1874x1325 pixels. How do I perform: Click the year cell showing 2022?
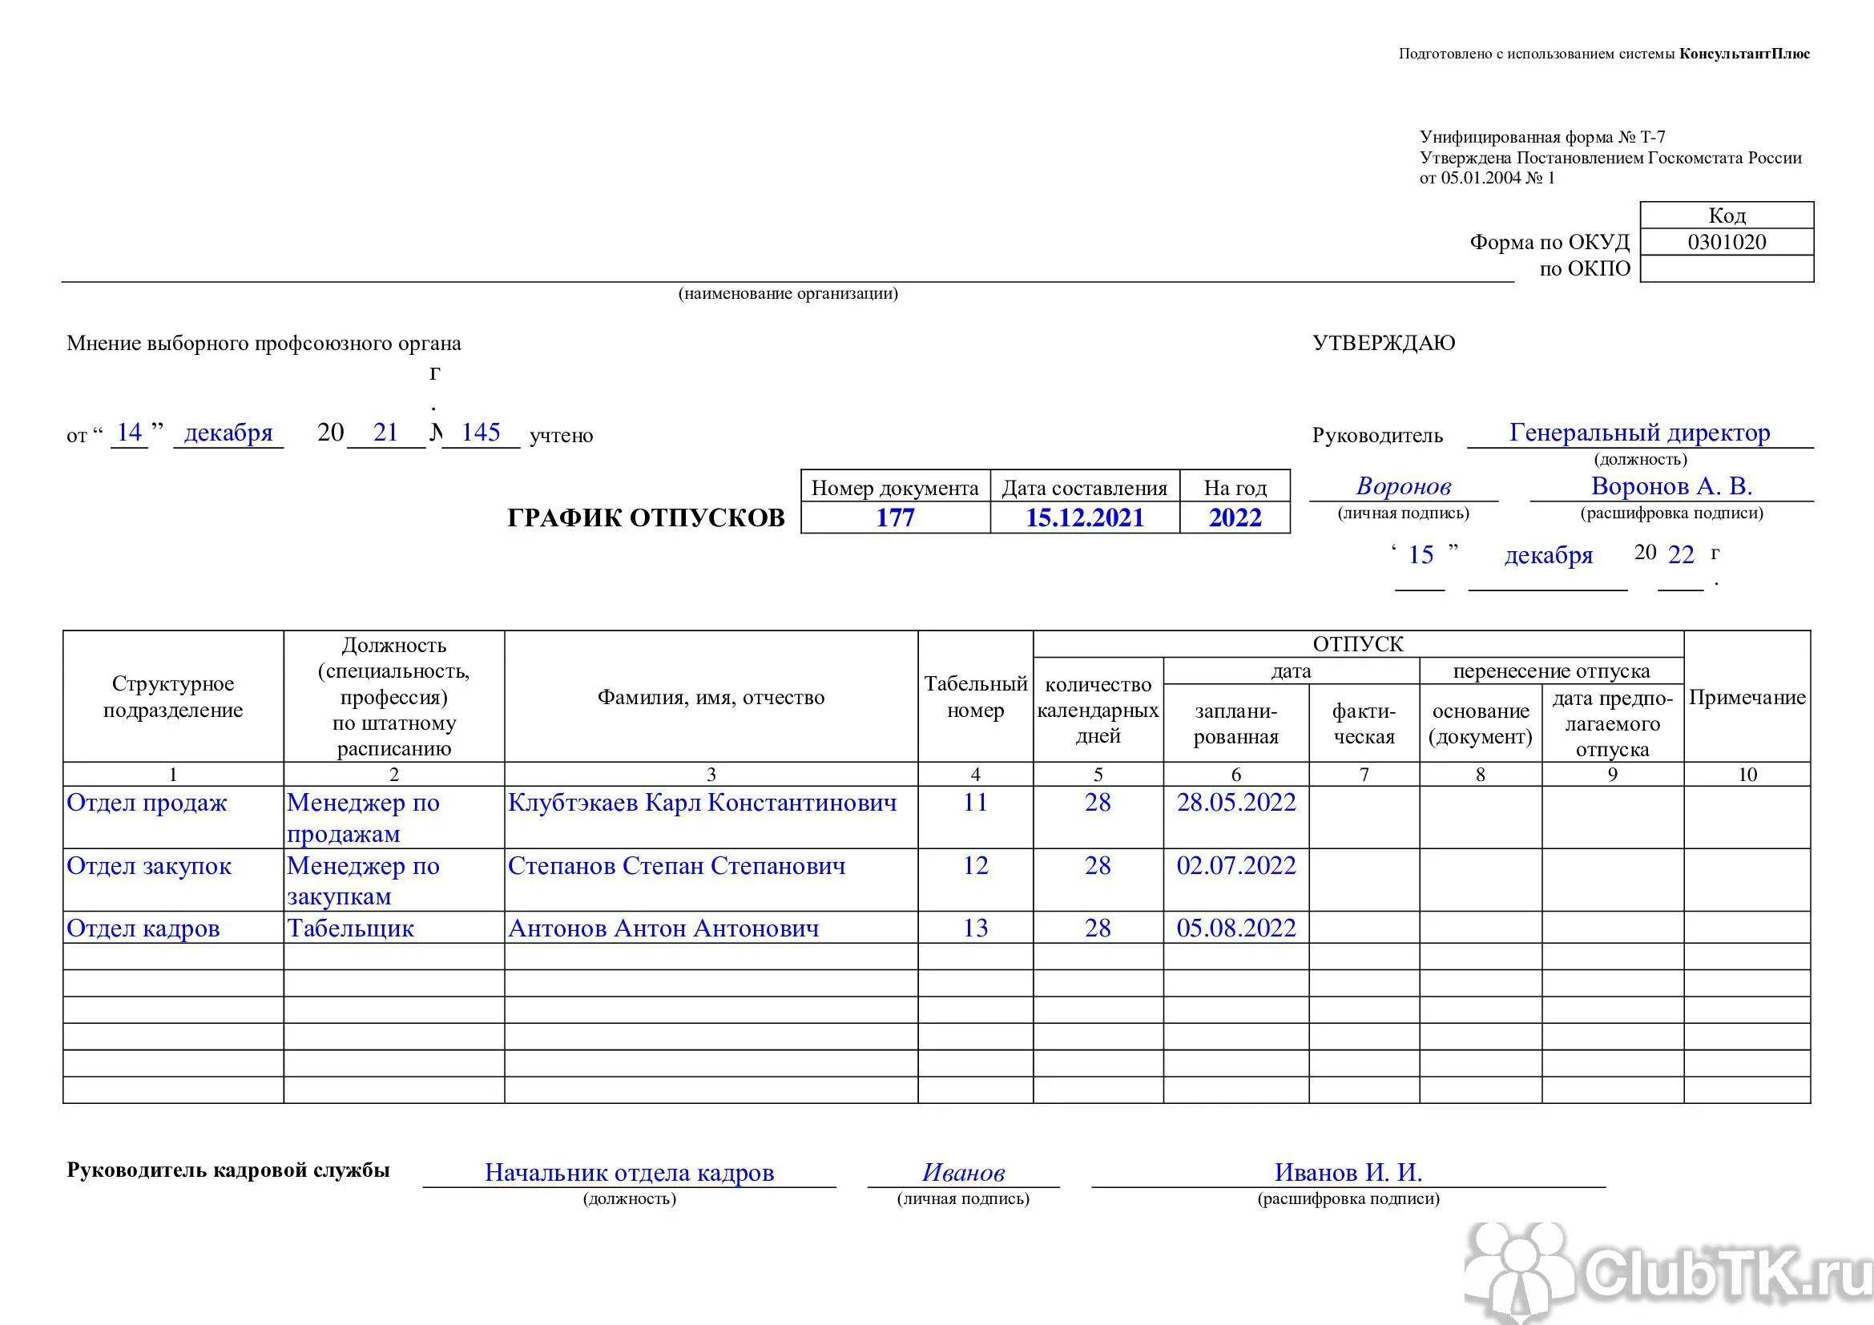pyautogui.click(x=1234, y=518)
